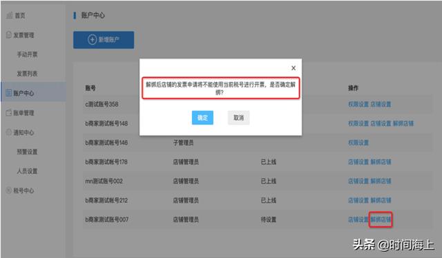The image size is (442, 258).
Task: Click 解绑店铺 for b商家测试帐号148
Action: [x=403, y=123]
